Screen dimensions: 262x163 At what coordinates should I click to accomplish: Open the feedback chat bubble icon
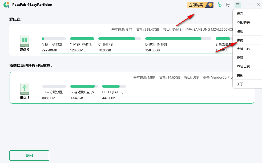[229, 5]
